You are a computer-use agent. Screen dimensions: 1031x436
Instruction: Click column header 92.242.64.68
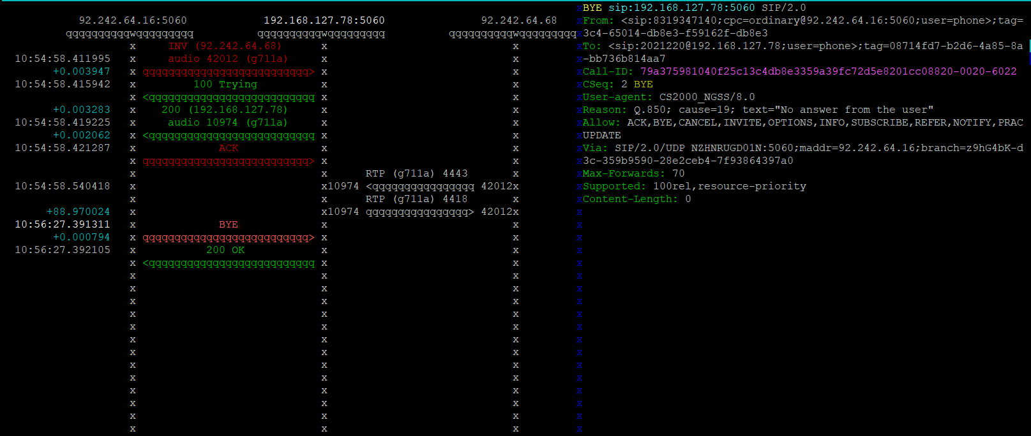tap(518, 20)
